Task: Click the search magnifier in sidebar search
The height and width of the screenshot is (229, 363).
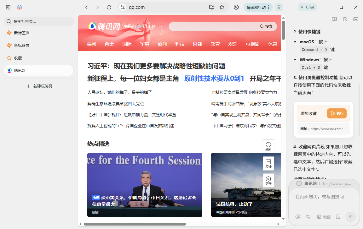Action: tap(9, 21)
